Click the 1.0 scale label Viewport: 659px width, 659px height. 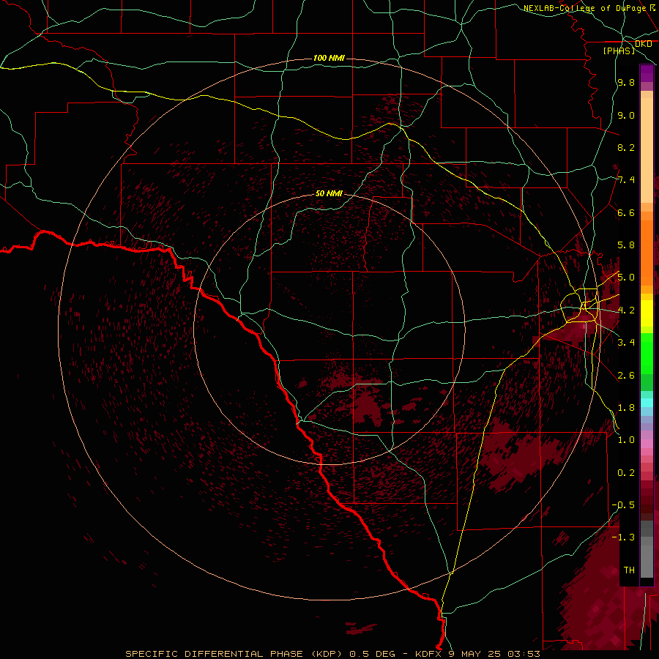[x=626, y=440]
